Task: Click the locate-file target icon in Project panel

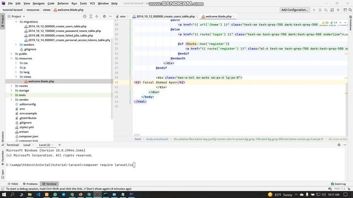Action: (84, 16)
